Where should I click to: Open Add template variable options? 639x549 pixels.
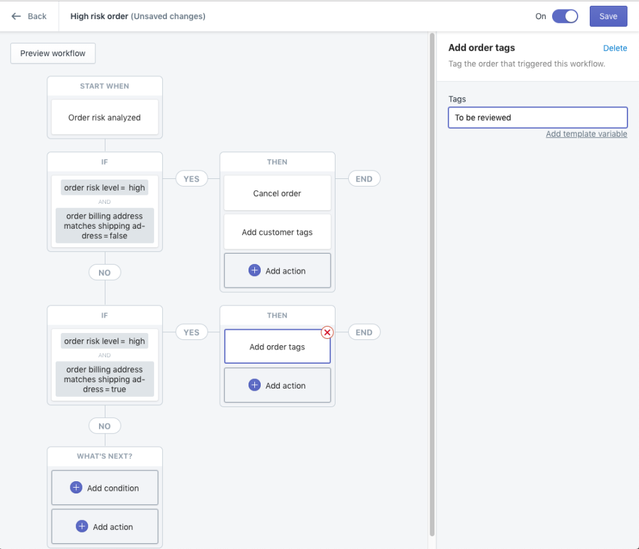pyautogui.click(x=586, y=134)
